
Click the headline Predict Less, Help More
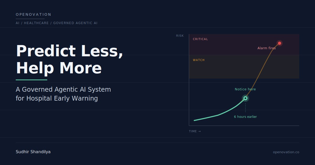pyautogui.click(x=70, y=59)
